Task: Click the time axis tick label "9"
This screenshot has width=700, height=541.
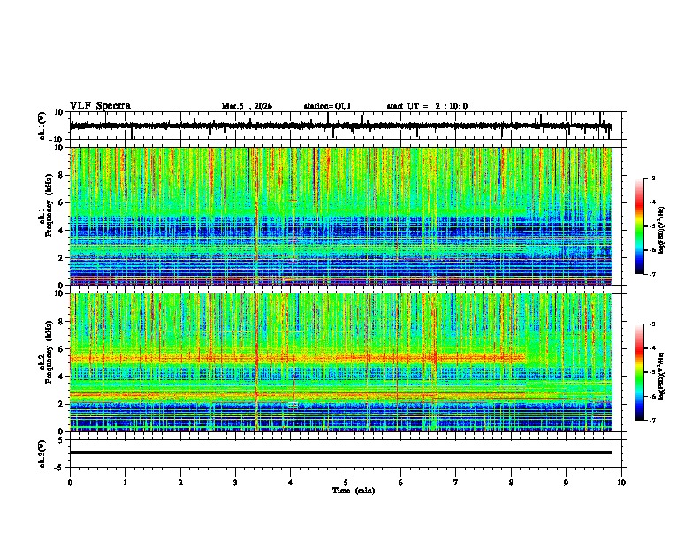Action: [566, 483]
